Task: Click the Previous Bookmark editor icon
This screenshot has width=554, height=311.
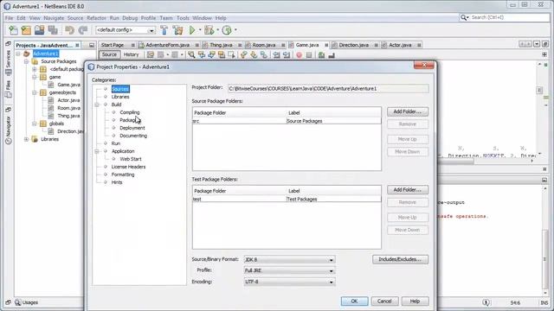Action: pos(244,55)
